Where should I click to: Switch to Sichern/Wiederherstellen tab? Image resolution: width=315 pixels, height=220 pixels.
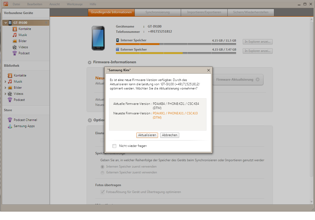coord(251,12)
